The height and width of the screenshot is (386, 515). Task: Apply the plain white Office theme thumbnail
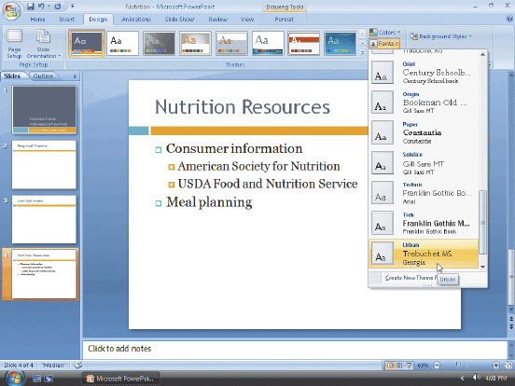(122, 43)
